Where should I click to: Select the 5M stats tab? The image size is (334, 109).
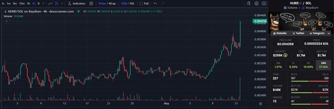click(278, 65)
